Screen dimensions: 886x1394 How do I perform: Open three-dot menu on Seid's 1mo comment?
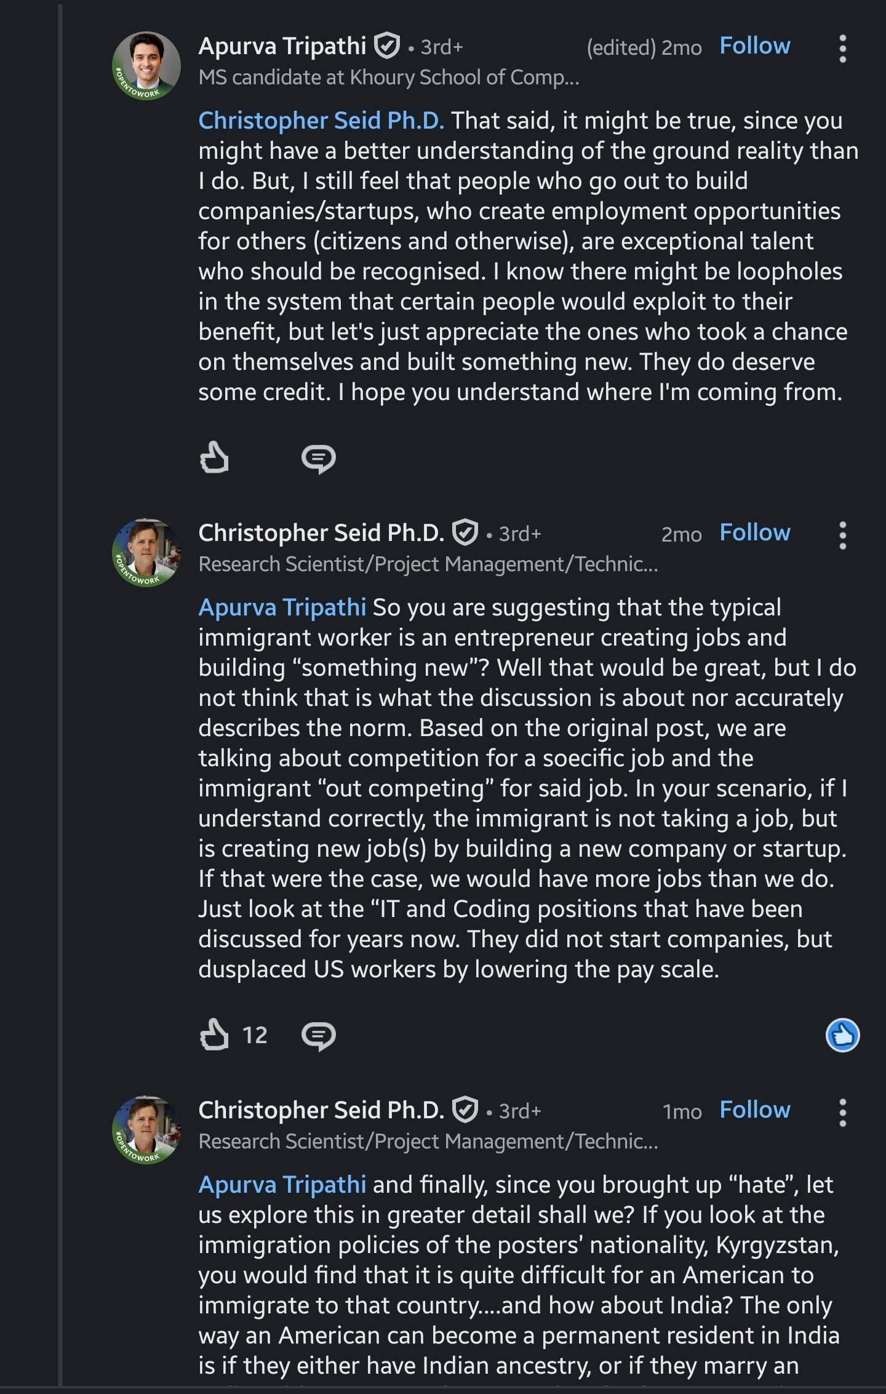pyautogui.click(x=842, y=1112)
